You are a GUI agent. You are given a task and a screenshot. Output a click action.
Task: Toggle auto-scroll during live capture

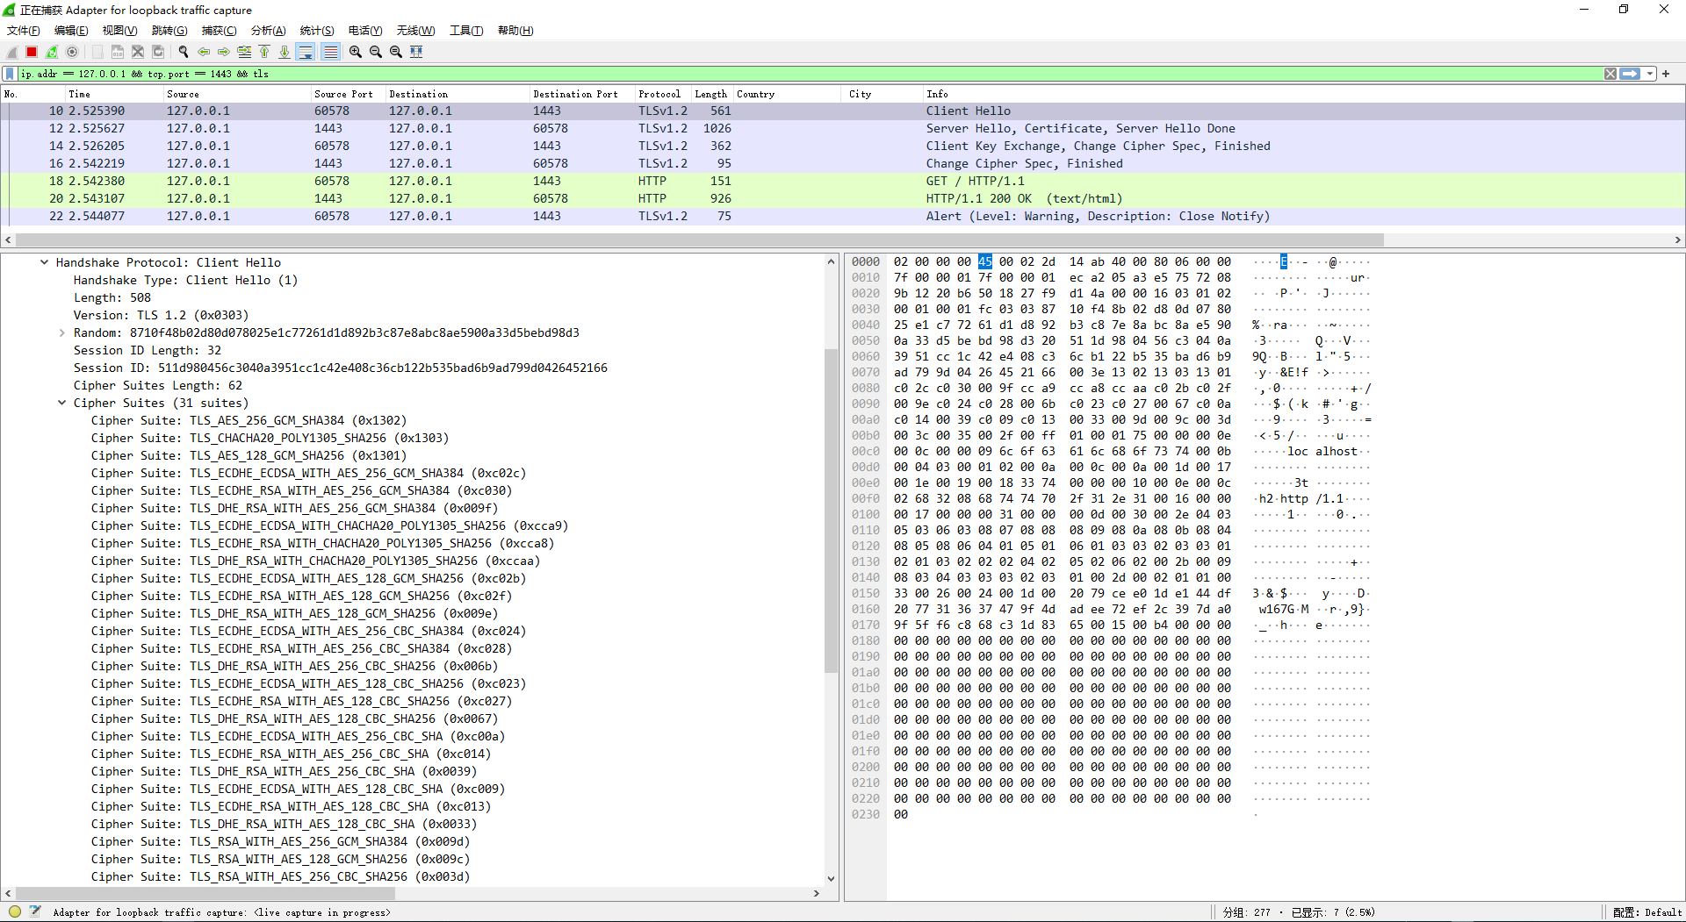tap(306, 52)
